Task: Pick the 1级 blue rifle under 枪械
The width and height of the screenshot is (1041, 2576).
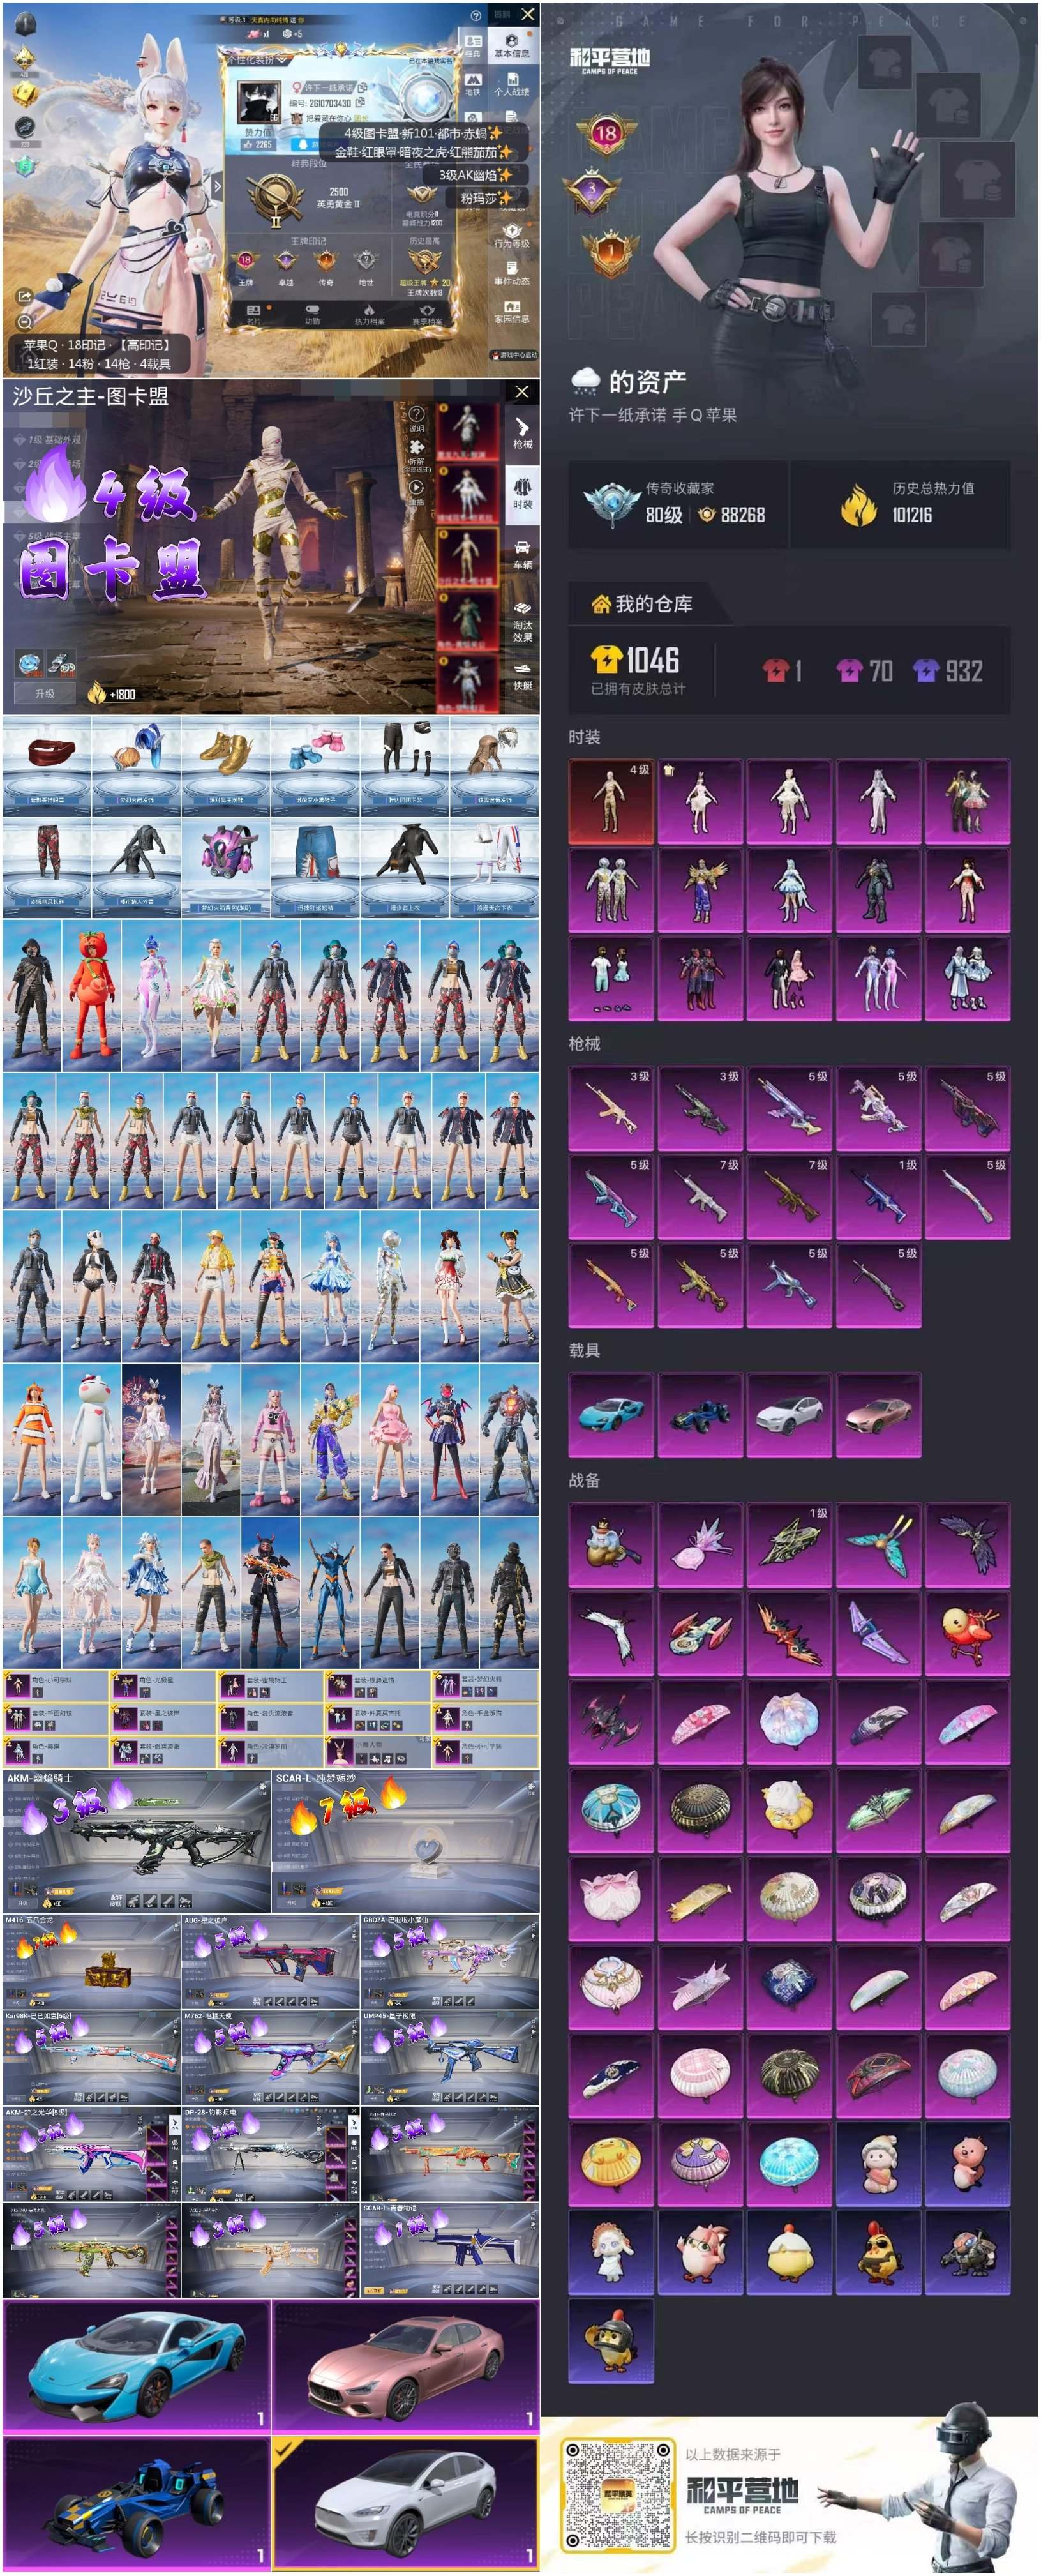Action: [879, 1198]
